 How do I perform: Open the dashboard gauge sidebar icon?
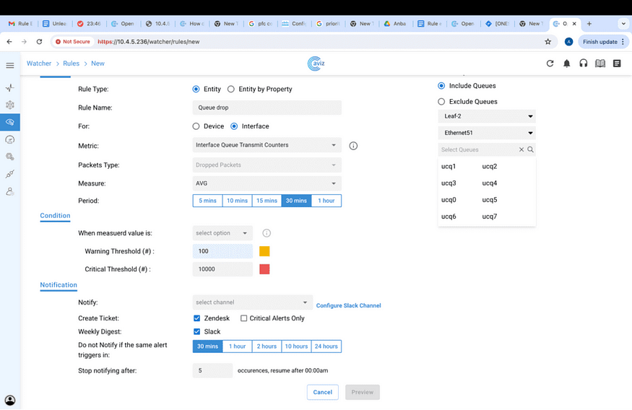click(10, 140)
